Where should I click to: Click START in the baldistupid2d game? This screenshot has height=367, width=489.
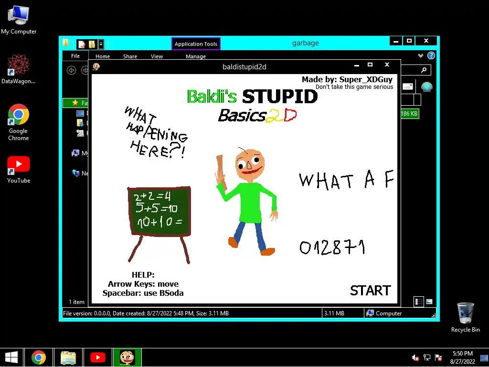click(370, 291)
